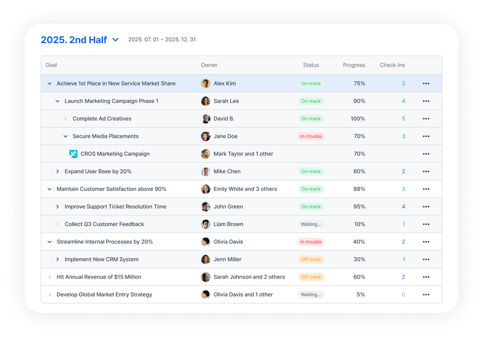
Task: Click John Green's avatar
Action: 206,207
